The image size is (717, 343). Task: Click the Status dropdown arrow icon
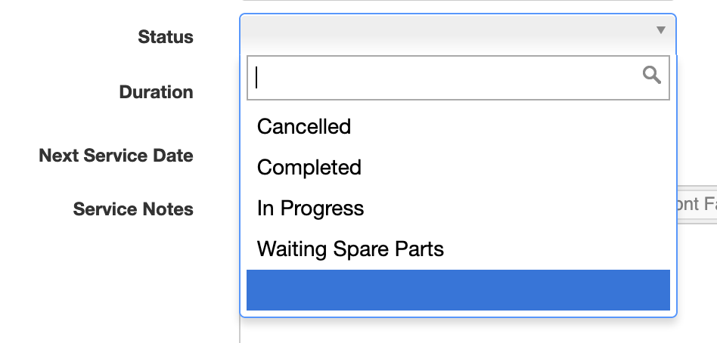[660, 30]
